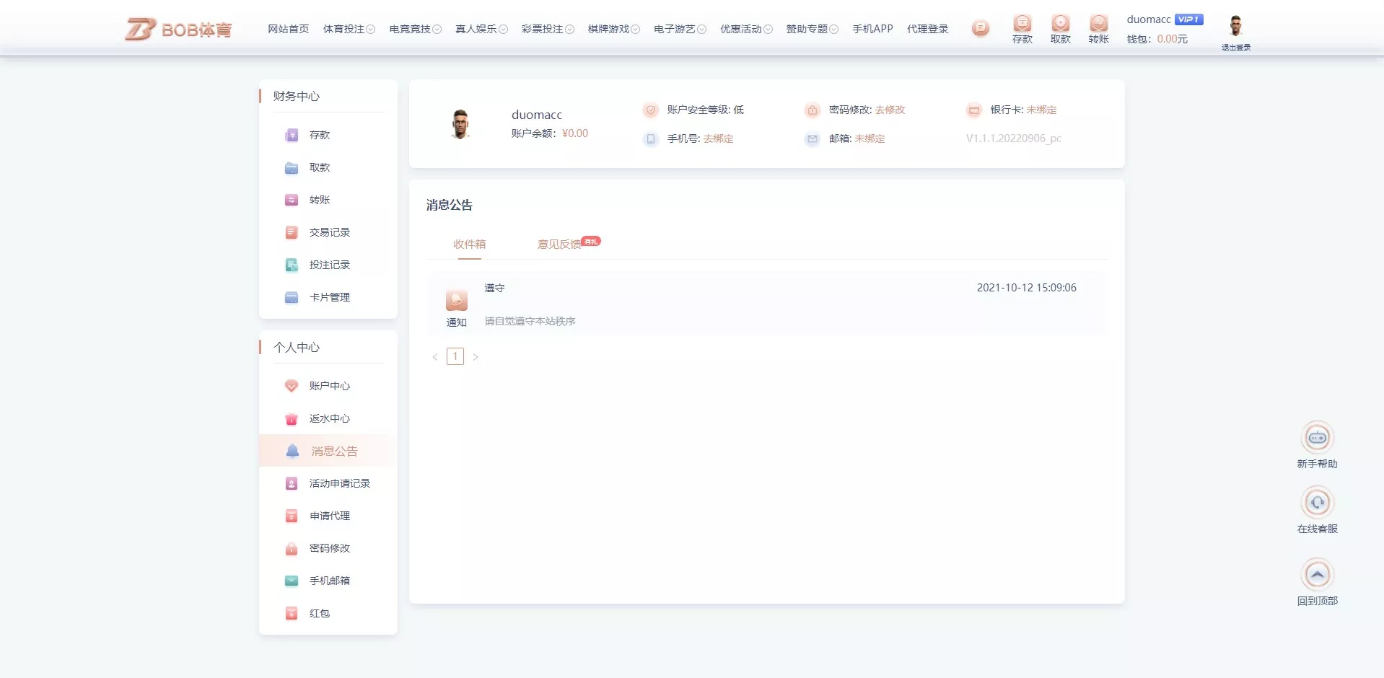This screenshot has height=678, width=1384.
Task: Open 卡片管理 card management from sidebar
Action: (329, 297)
